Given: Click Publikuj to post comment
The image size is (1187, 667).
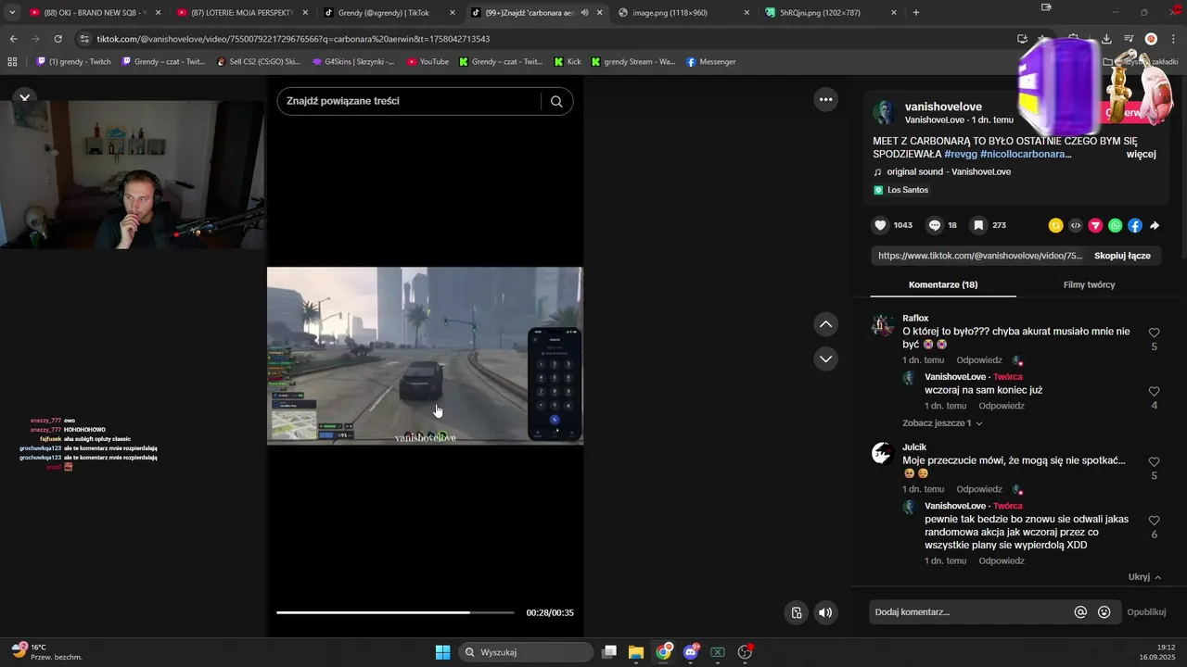Looking at the screenshot, I should coord(1146,612).
